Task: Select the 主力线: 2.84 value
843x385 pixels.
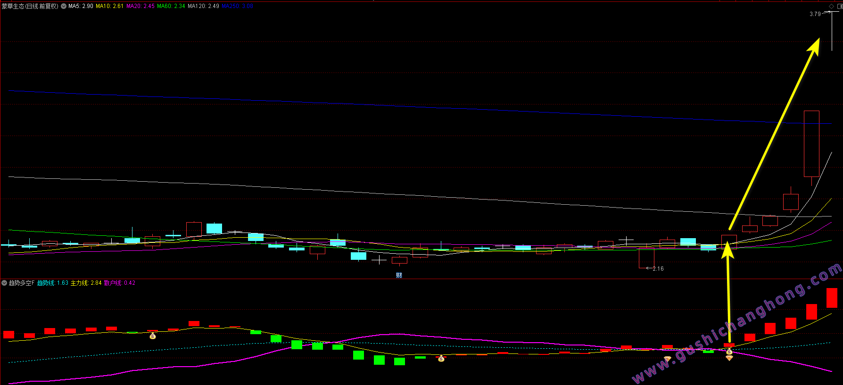Action: (x=86, y=283)
